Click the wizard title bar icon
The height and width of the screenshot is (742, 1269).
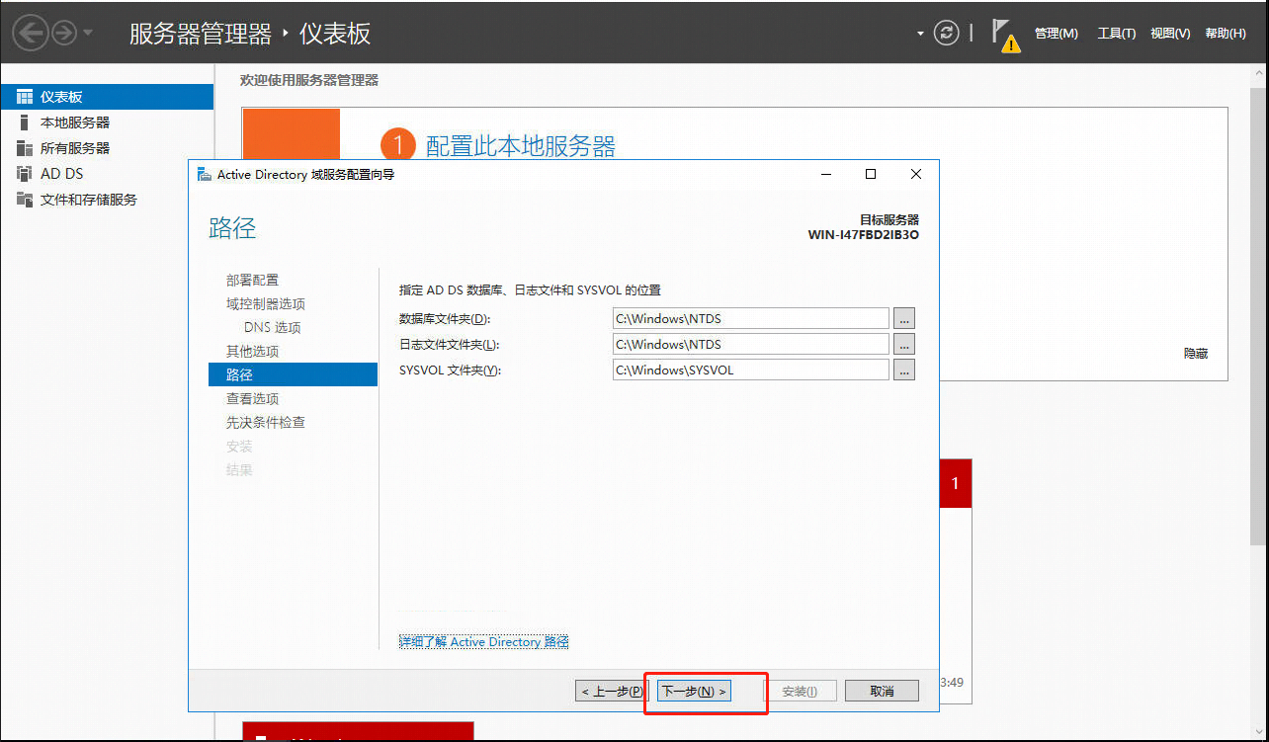pos(204,174)
